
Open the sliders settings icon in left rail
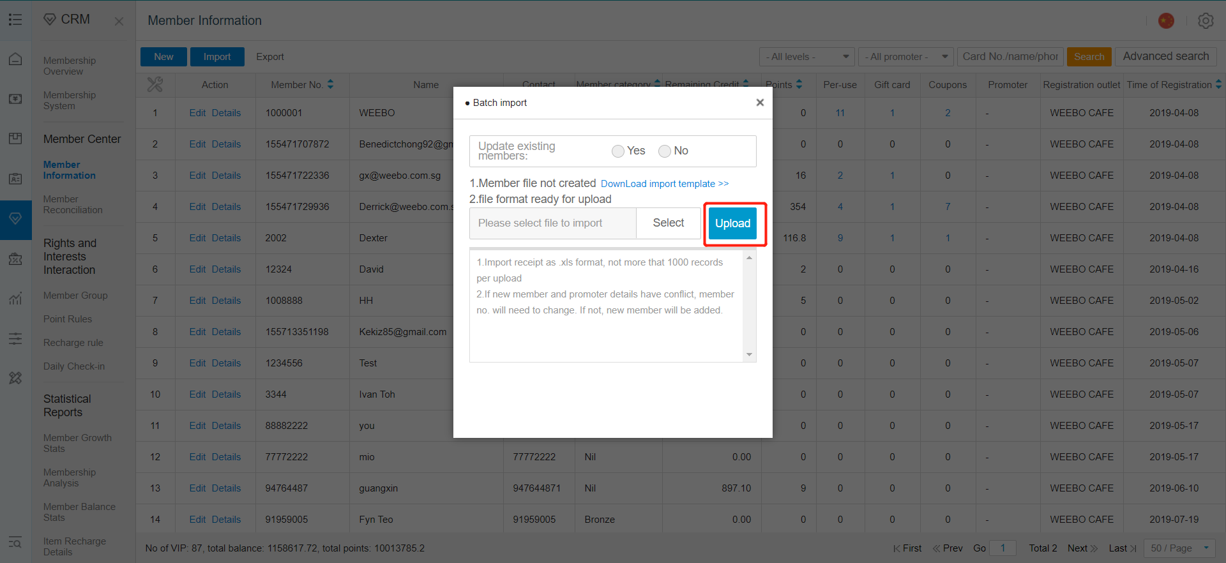[x=15, y=338]
